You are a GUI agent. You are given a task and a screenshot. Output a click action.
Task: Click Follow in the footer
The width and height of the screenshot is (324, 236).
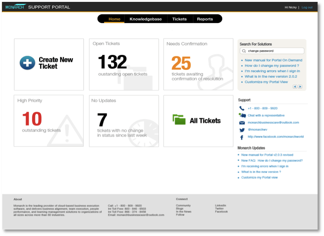click(180, 215)
